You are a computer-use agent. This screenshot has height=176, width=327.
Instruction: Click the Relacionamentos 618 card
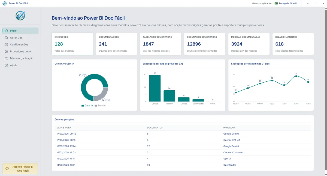pyautogui.click(x=293, y=44)
